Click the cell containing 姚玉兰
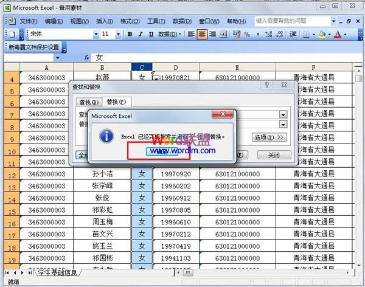The width and height of the screenshot is (365, 287). 102,246
